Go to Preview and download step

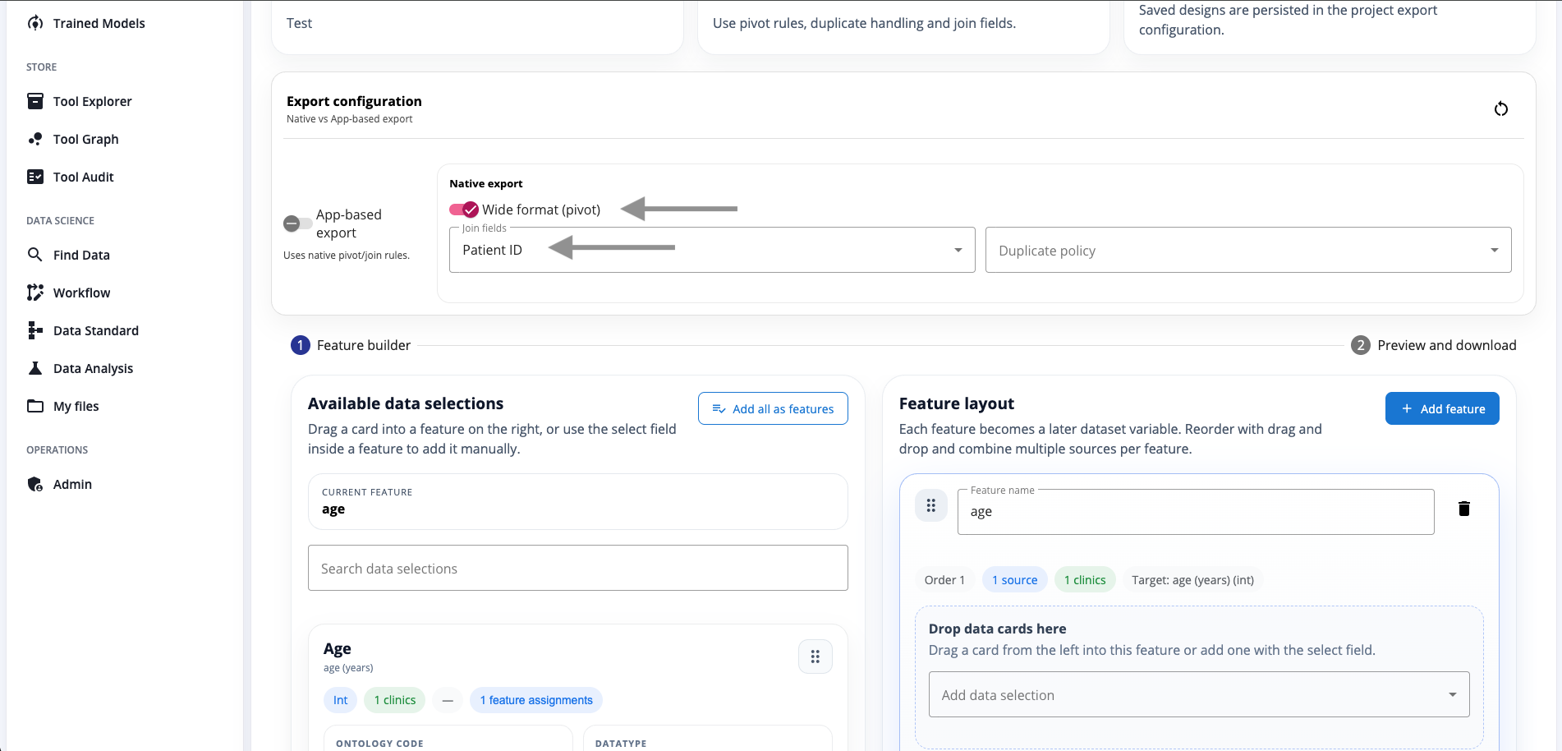(x=1434, y=345)
